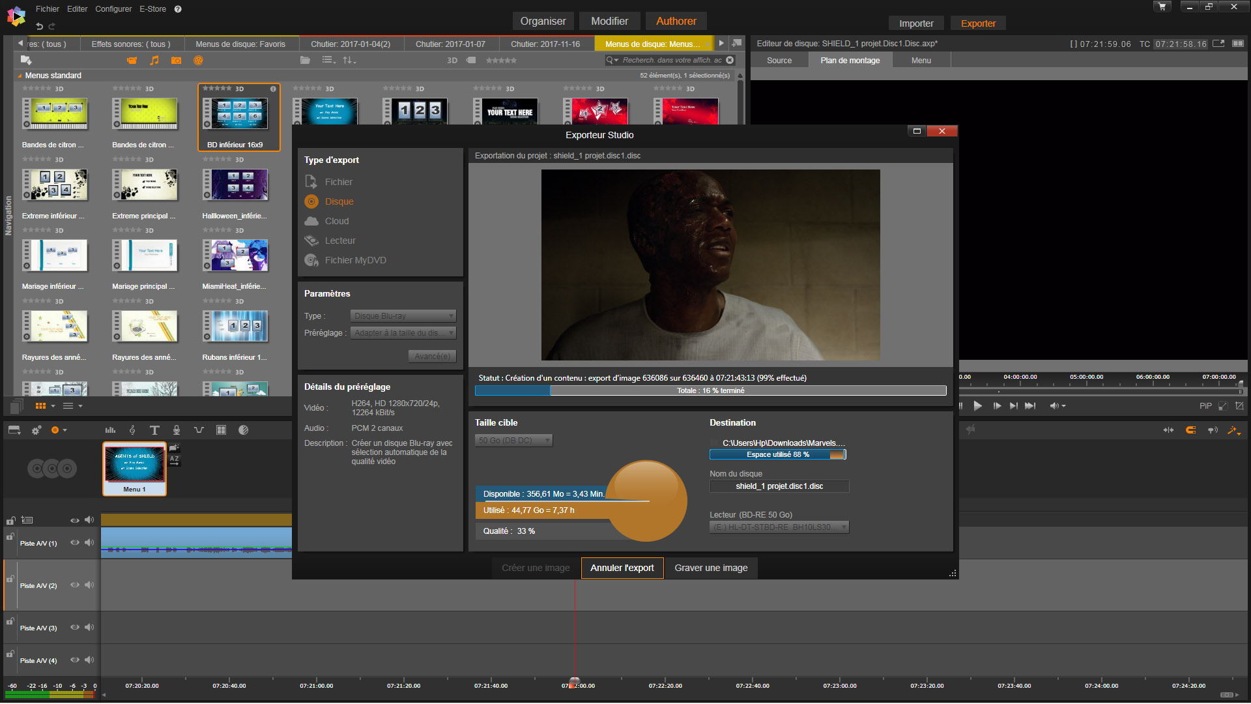Image resolution: width=1251 pixels, height=704 pixels.
Task: Select Fichier export type
Action: (329, 182)
